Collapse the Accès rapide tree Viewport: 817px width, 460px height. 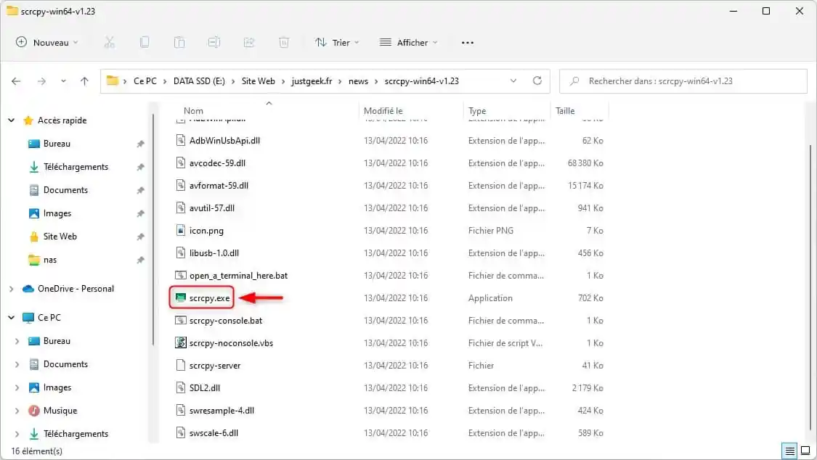point(12,120)
